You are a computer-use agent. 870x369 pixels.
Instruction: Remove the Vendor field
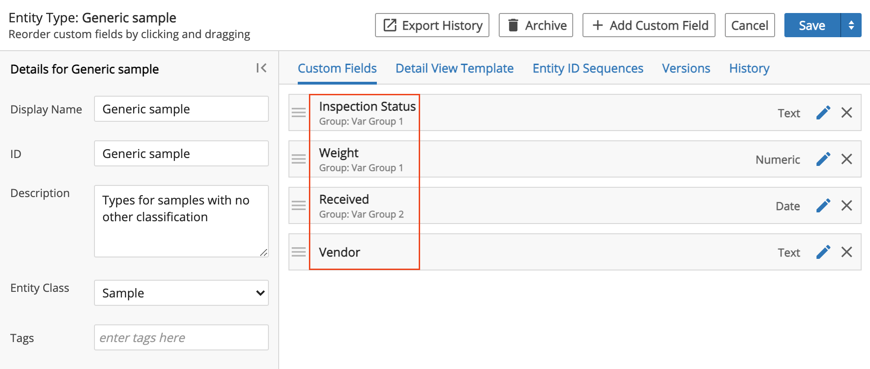point(847,252)
